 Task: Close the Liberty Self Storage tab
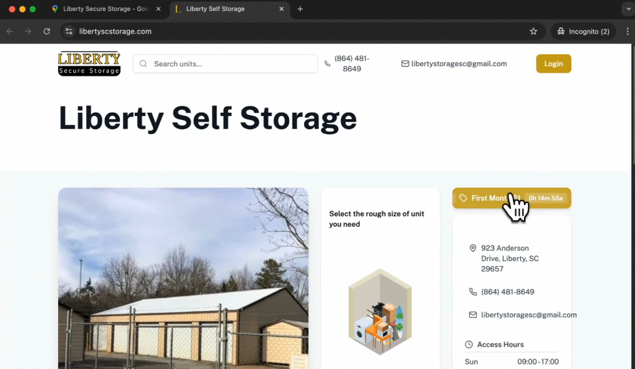281,9
